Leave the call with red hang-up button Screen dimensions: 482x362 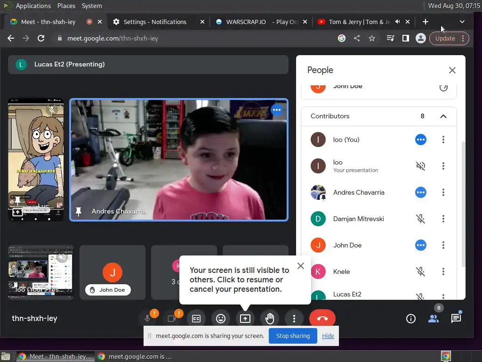322,318
